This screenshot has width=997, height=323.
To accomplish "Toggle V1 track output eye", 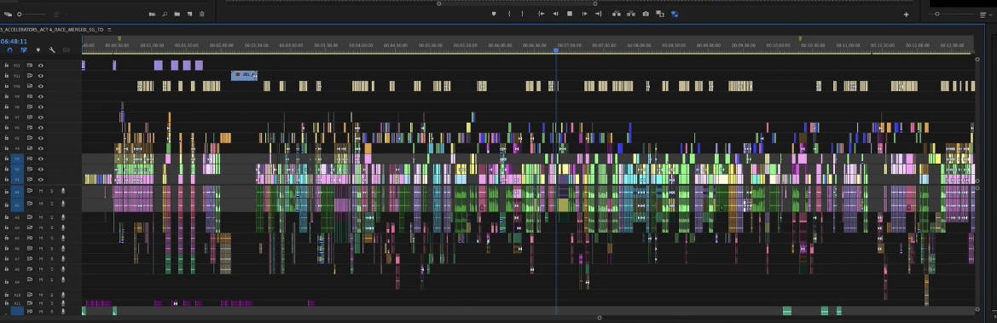I will [x=41, y=179].
